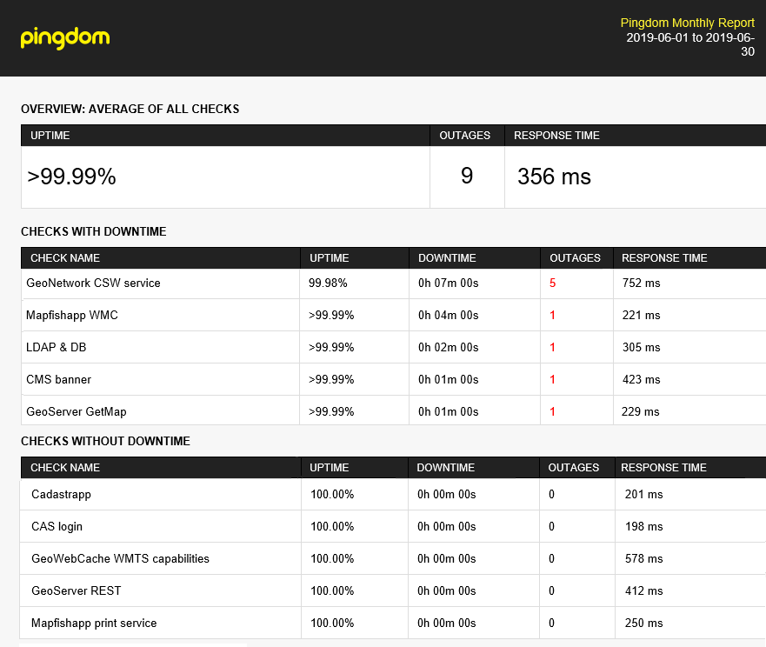Click the 250 ms response time
Image resolution: width=766 pixels, height=647 pixels.
[644, 623]
